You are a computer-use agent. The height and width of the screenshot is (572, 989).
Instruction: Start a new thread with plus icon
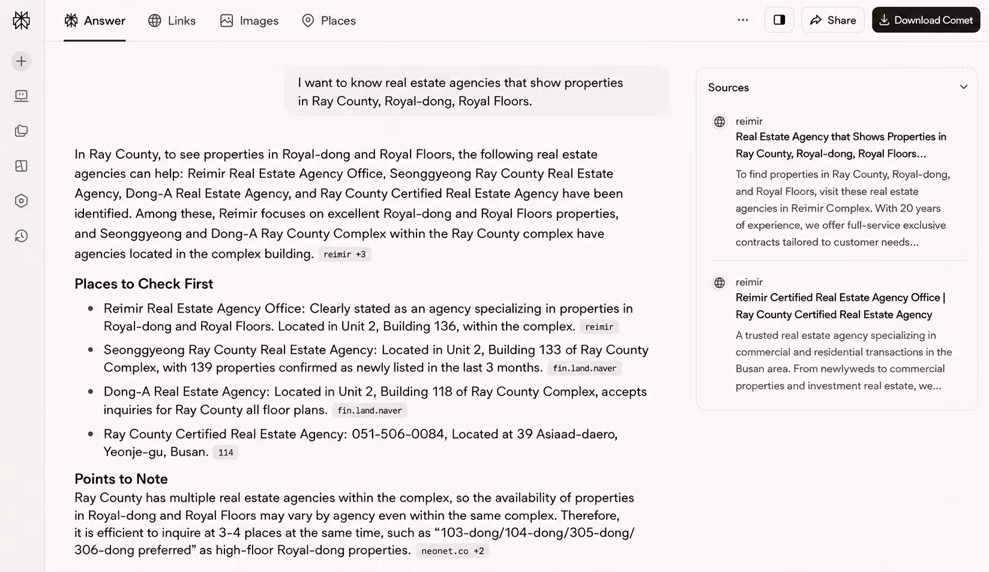pyautogui.click(x=21, y=61)
